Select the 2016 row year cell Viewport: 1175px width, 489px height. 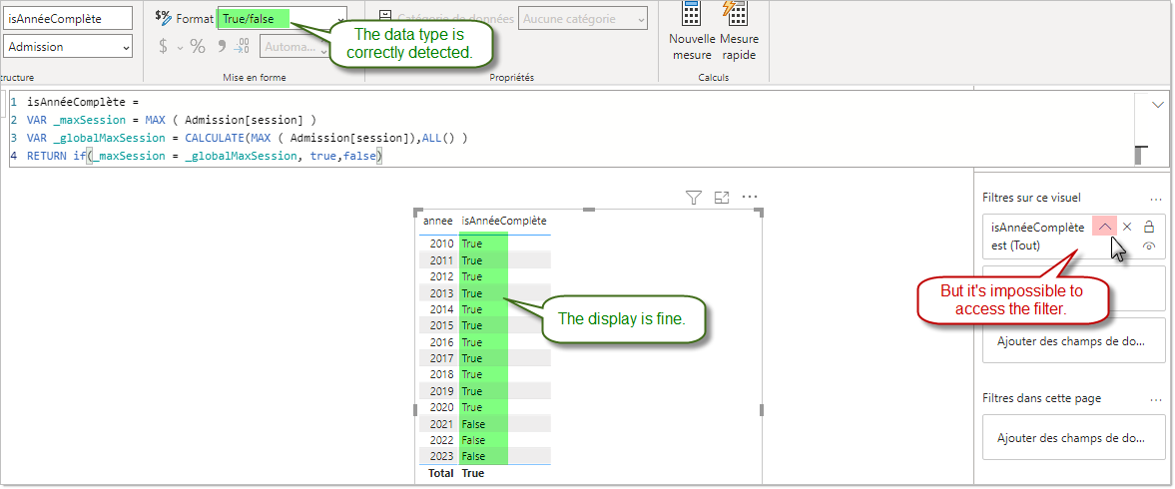442,341
